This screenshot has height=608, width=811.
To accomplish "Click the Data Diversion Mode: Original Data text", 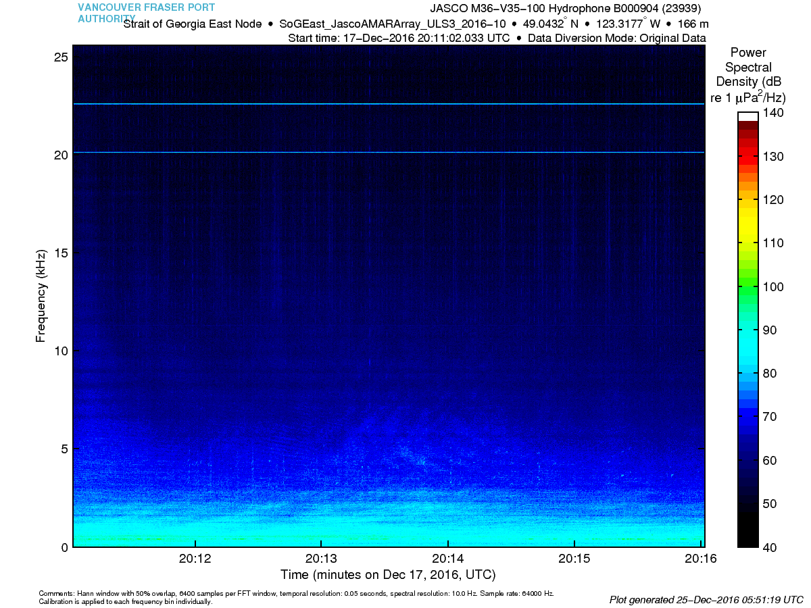I will pos(616,38).
